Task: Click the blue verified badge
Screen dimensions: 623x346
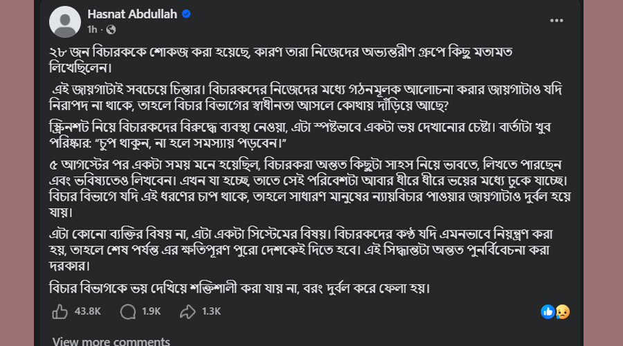Action: [x=186, y=14]
